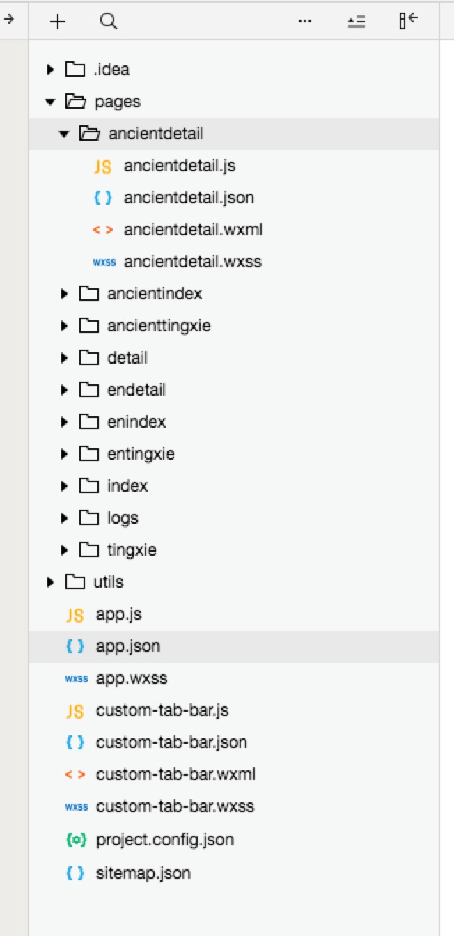
Task: Open file search with the magnifier icon
Action: (109, 22)
